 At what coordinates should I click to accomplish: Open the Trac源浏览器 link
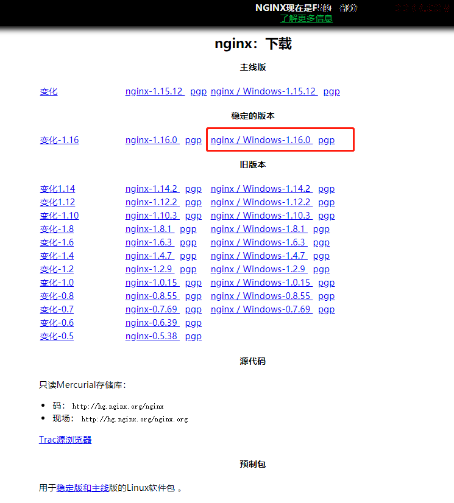[65, 440]
